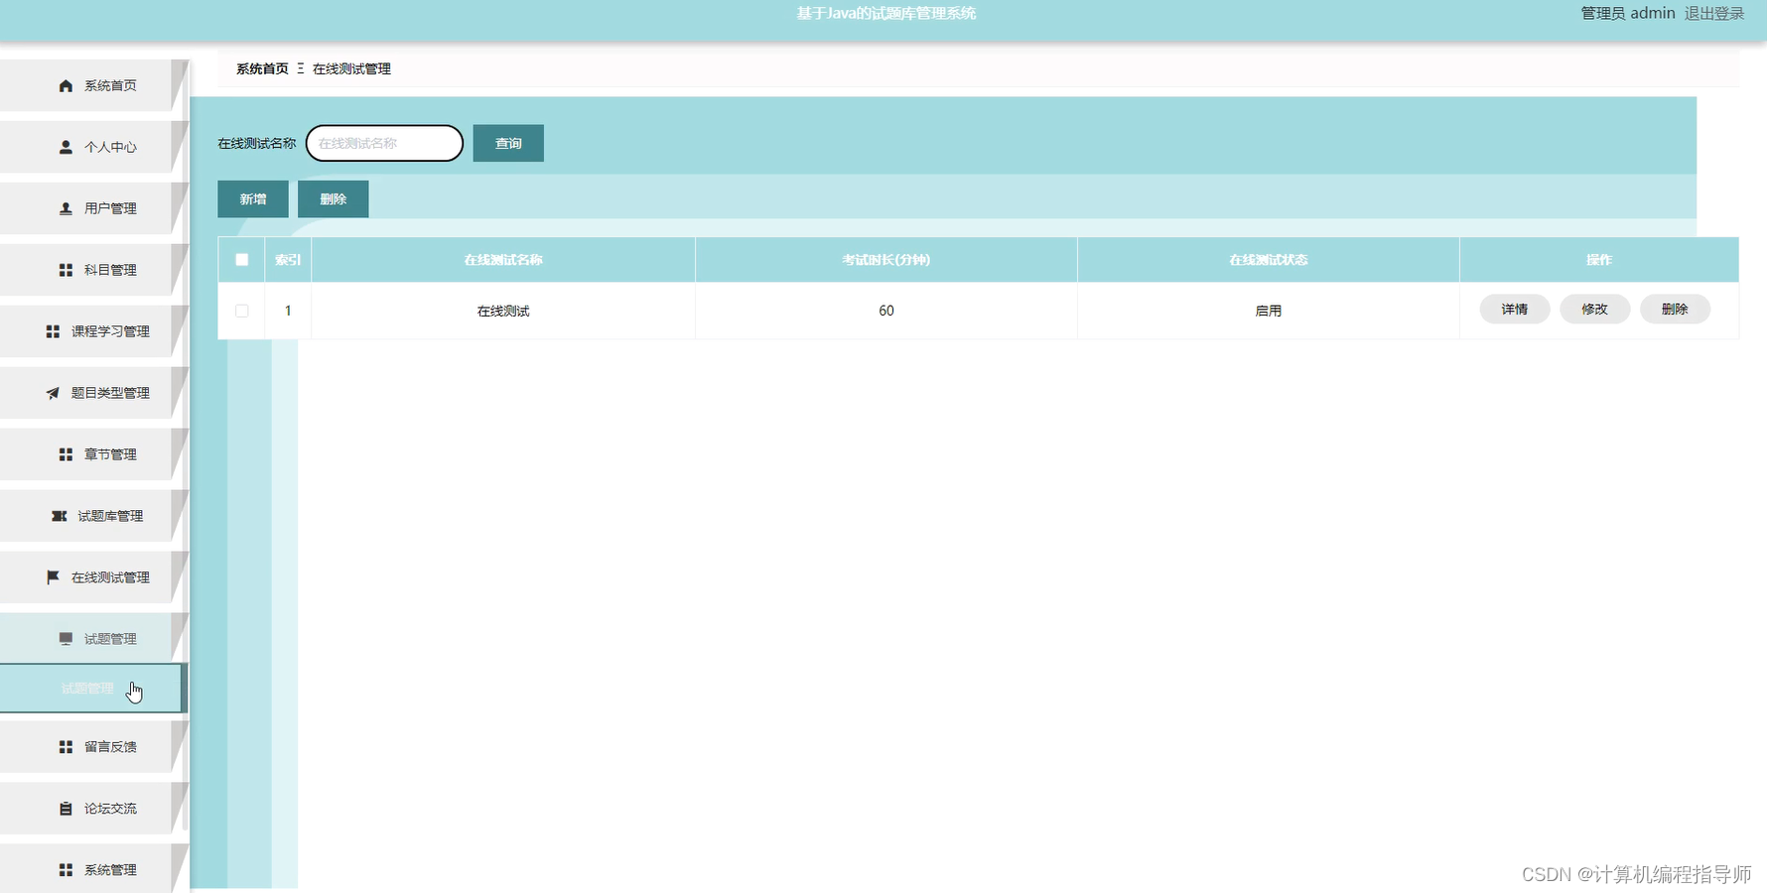Open the 个人中心 sidebar menu
This screenshot has width=1767, height=893.
(x=94, y=147)
